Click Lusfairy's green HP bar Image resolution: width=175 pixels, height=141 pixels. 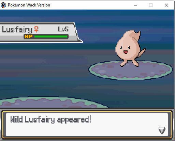51,36
